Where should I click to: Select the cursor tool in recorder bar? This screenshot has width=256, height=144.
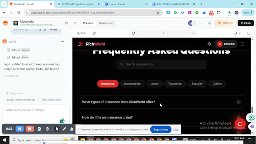pyautogui.click(x=57, y=129)
